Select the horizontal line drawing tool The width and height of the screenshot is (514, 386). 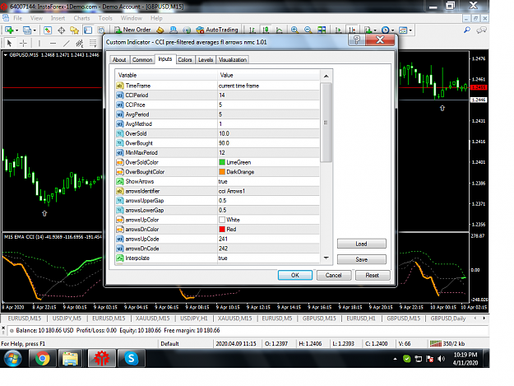(x=53, y=43)
